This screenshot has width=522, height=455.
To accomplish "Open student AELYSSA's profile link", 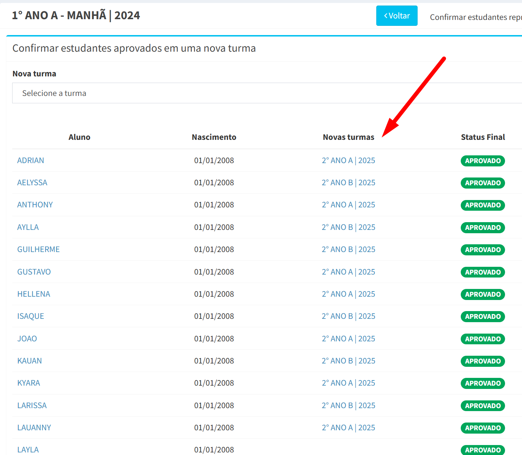I will 32,183.
